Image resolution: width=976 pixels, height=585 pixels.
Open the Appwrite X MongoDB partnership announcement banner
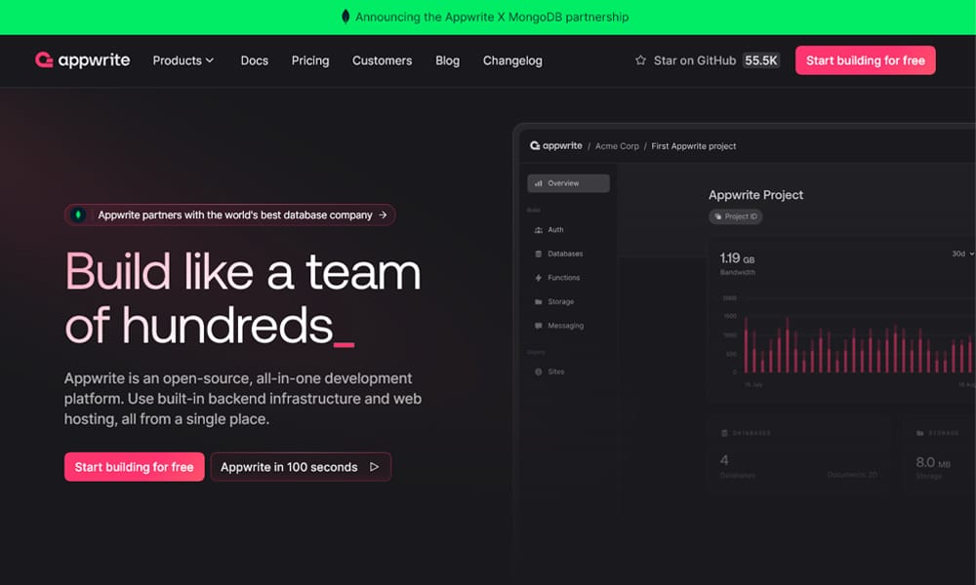488,17
